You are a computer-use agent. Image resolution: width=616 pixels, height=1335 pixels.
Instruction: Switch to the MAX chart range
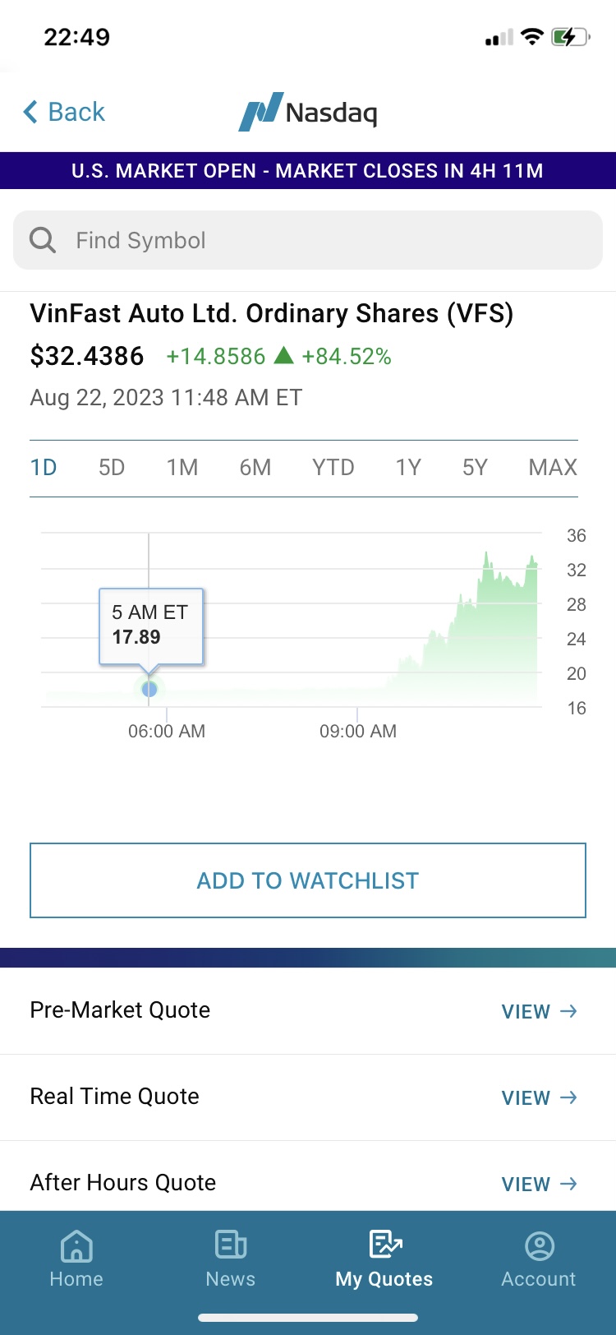tap(553, 468)
